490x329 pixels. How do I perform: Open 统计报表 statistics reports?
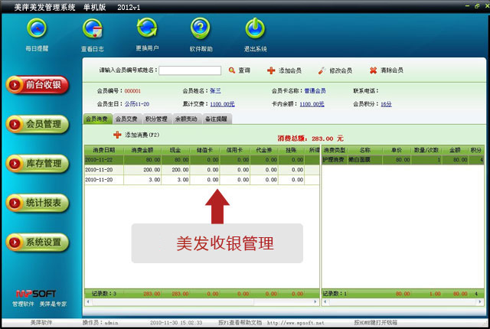tap(38, 203)
